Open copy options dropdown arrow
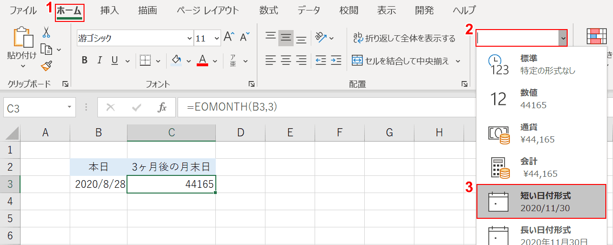Screen dimensions: 613x245 tap(59, 49)
